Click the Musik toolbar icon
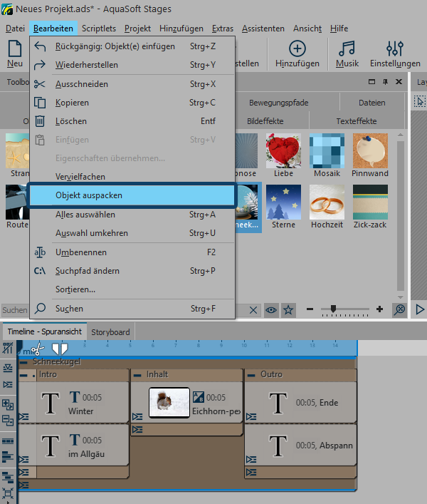Image resolution: width=427 pixels, height=504 pixels. [x=347, y=53]
